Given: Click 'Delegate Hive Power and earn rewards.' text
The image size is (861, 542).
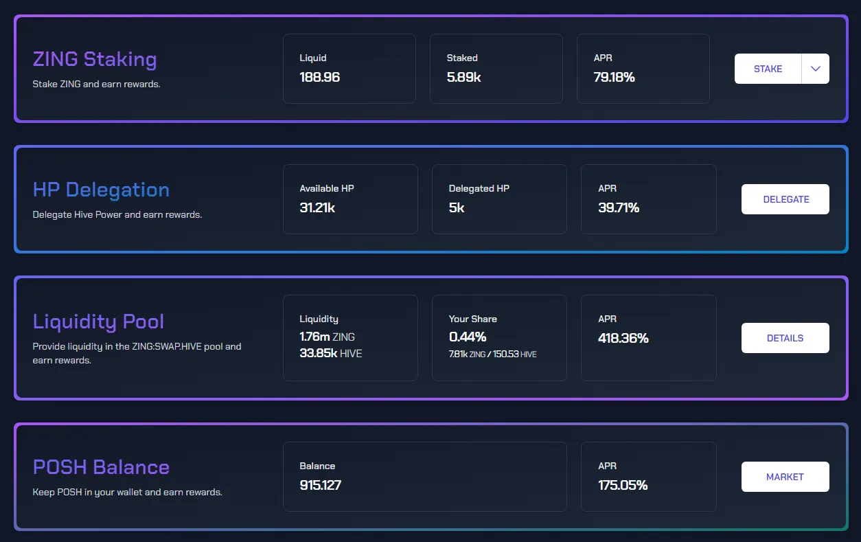Looking at the screenshot, I should point(117,215).
